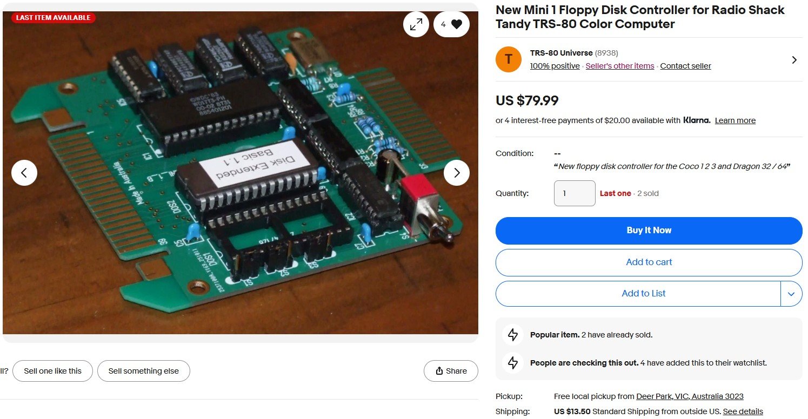Share this listing
The image size is (808, 419).
(x=451, y=371)
